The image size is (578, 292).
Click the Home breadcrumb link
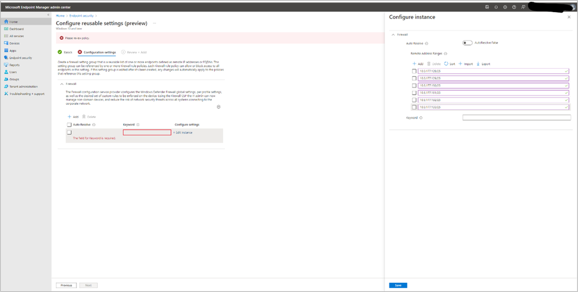tap(60, 16)
